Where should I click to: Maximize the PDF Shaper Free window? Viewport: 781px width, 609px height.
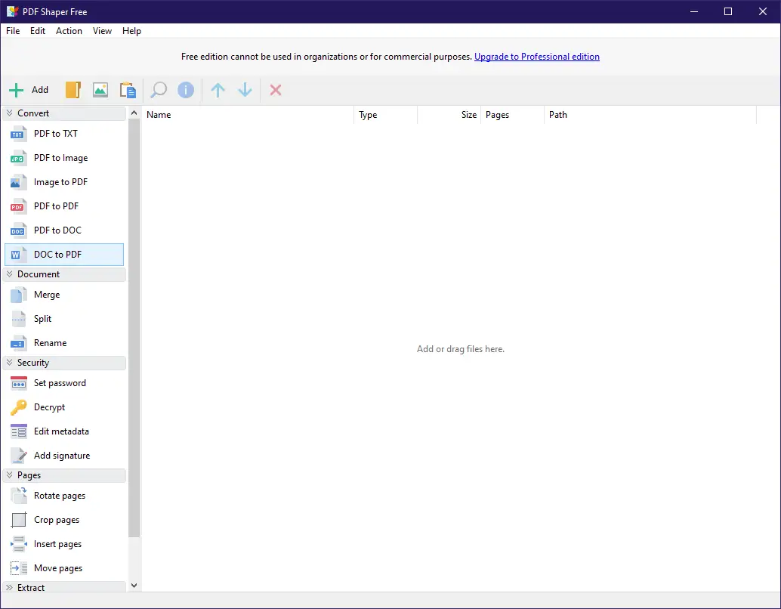[727, 11]
